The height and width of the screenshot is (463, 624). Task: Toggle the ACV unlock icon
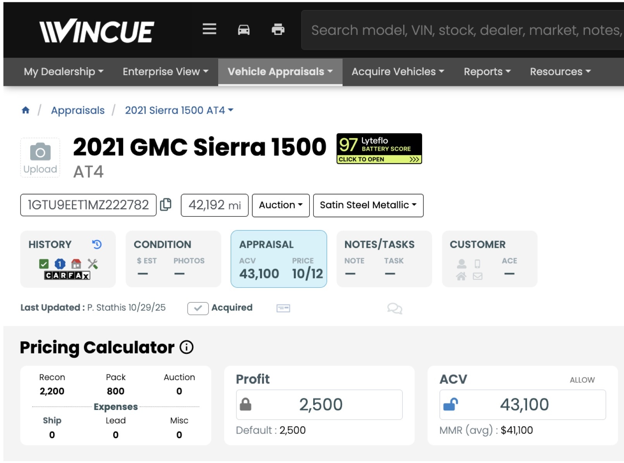[x=450, y=405]
